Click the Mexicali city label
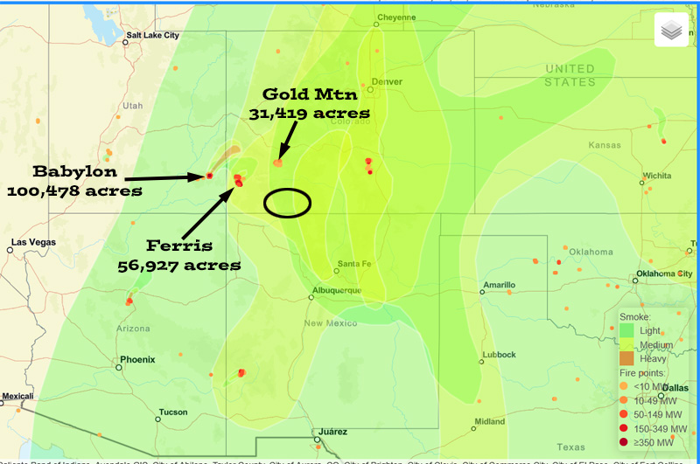This screenshot has width=700, height=464. (17, 396)
